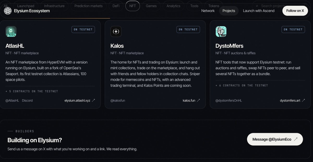Click the AtlasHL On Testnet badge
313x162 pixels.
pyautogui.click(x=83, y=29)
